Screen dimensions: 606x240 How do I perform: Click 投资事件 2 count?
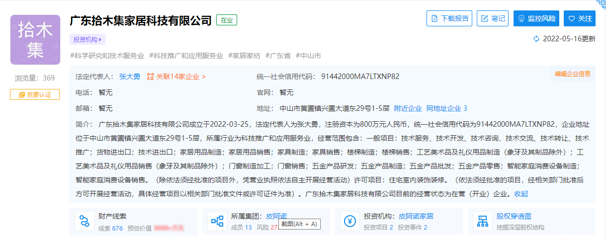[413, 228]
